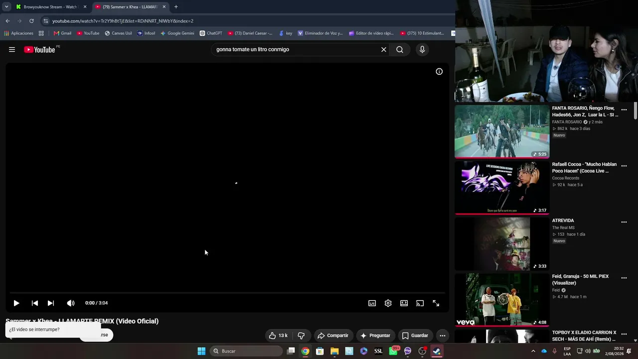Dislike the video
Viewport: 638px width, 359px height.
tap(301, 336)
